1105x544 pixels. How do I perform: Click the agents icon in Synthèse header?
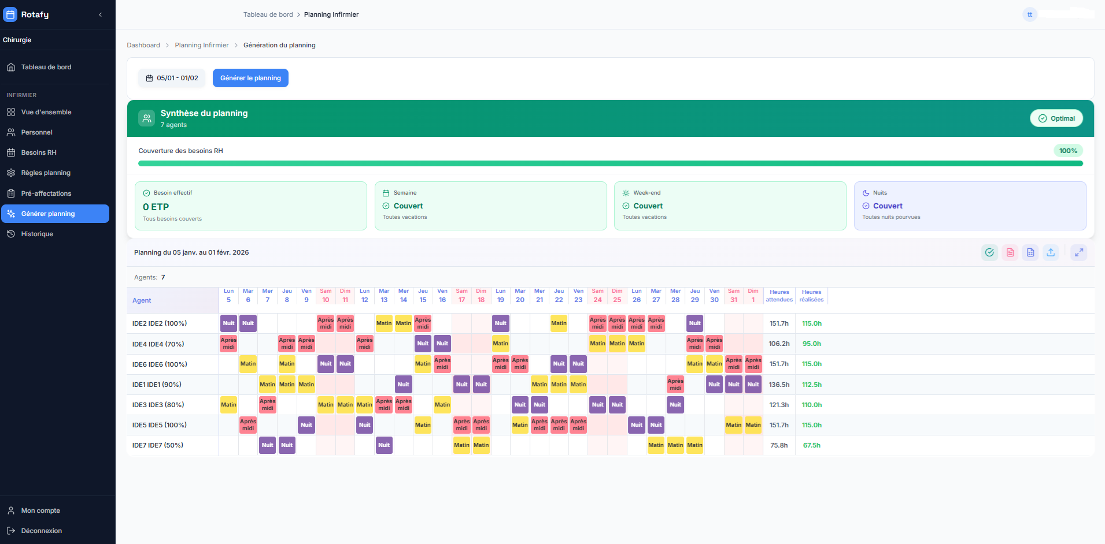tap(147, 118)
